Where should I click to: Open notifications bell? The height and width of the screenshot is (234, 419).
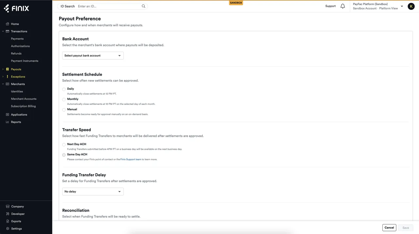coord(343,6)
